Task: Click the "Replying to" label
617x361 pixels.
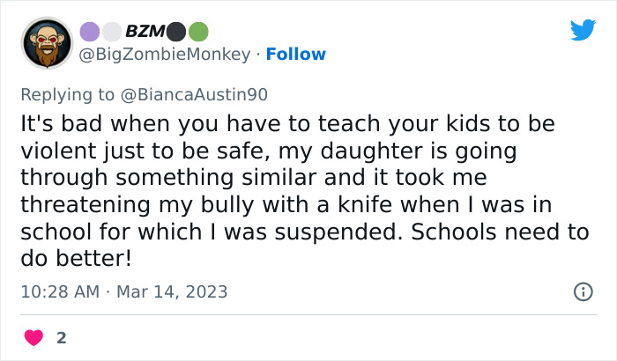Action: (x=66, y=93)
